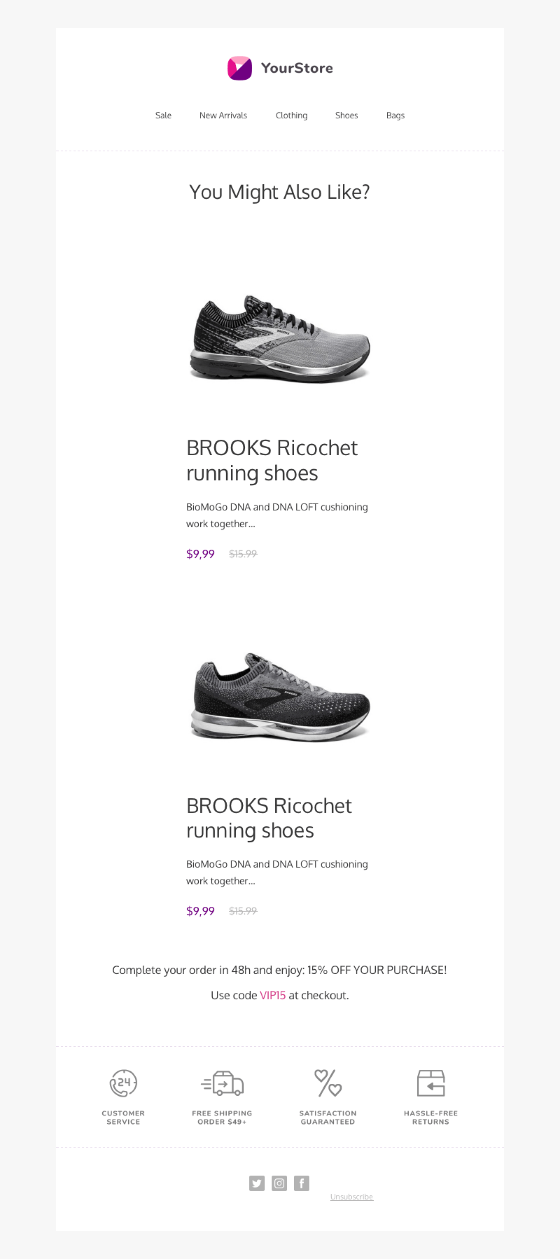Click the YourStore brand name text
This screenshot has width=560, height=1259.
point(297,68)
